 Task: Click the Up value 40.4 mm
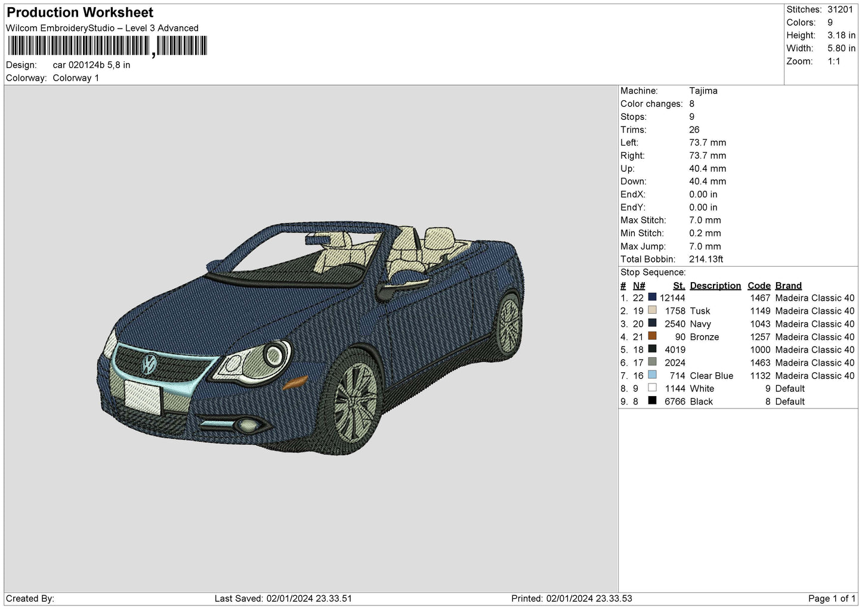(707, 169)
